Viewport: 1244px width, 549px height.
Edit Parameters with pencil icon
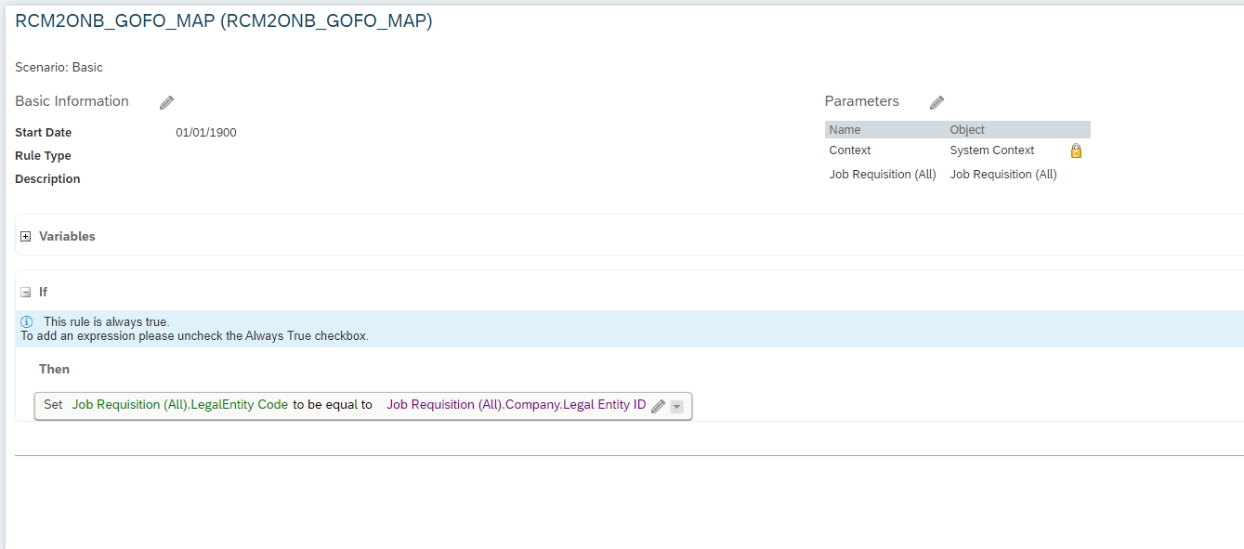[936, 102]
